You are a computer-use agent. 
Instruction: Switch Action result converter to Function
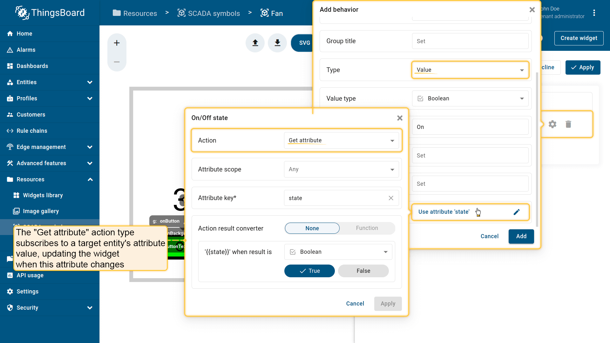[x=367, y=228]
